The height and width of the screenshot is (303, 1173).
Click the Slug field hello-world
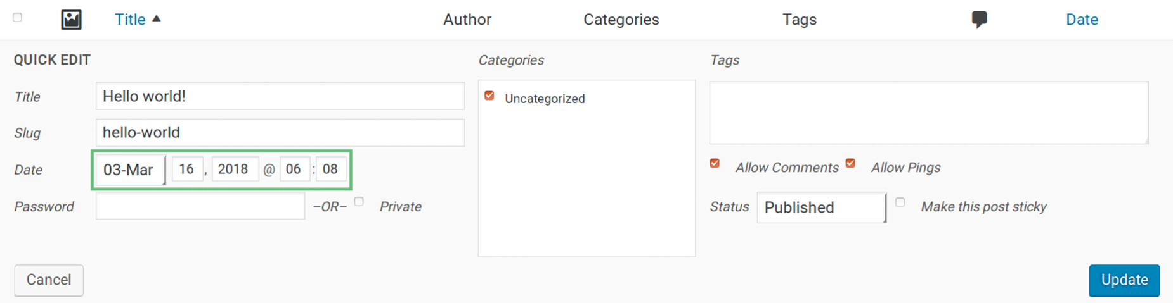click(x=280, y=133)
